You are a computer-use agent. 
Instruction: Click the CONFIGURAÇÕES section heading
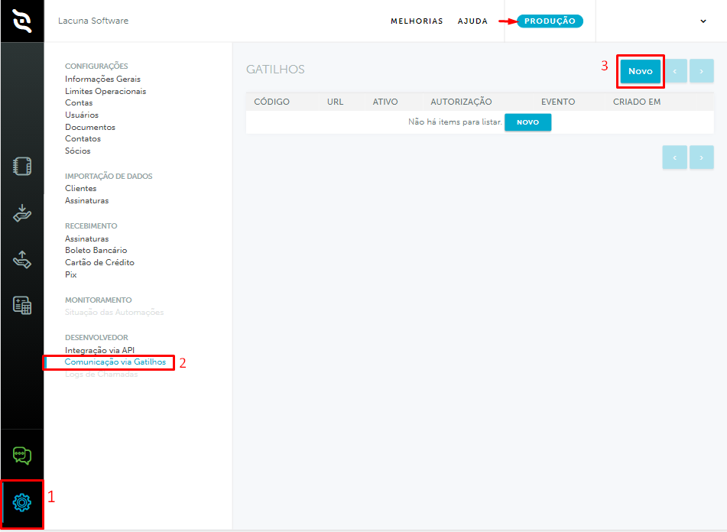point(96,66)
